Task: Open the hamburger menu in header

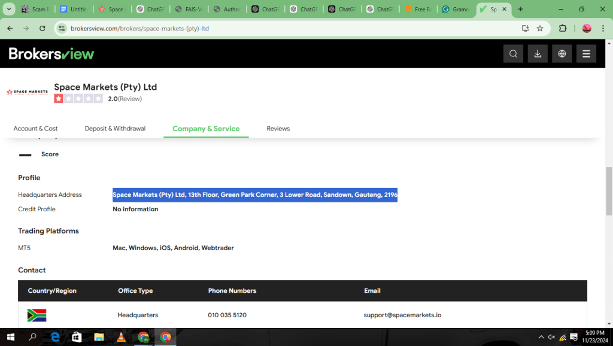Action: [586, 53]
